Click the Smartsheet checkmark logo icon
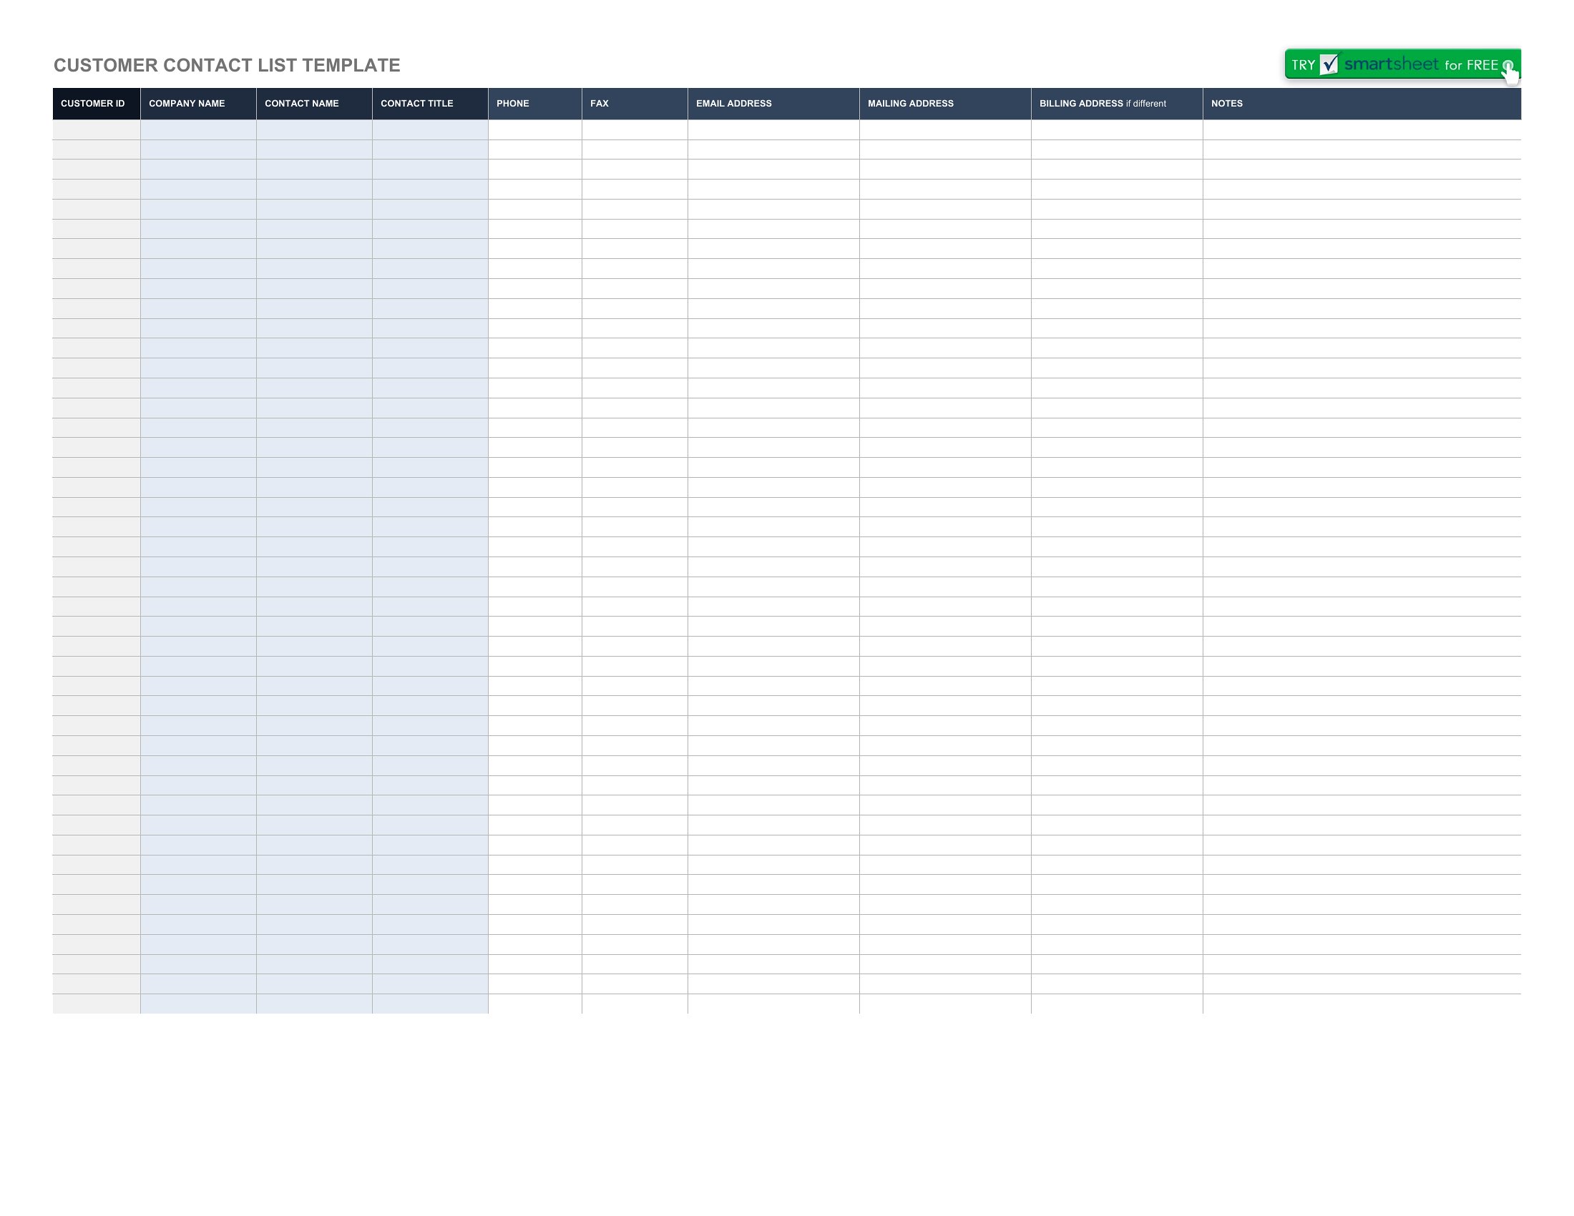 point(1329,64)
